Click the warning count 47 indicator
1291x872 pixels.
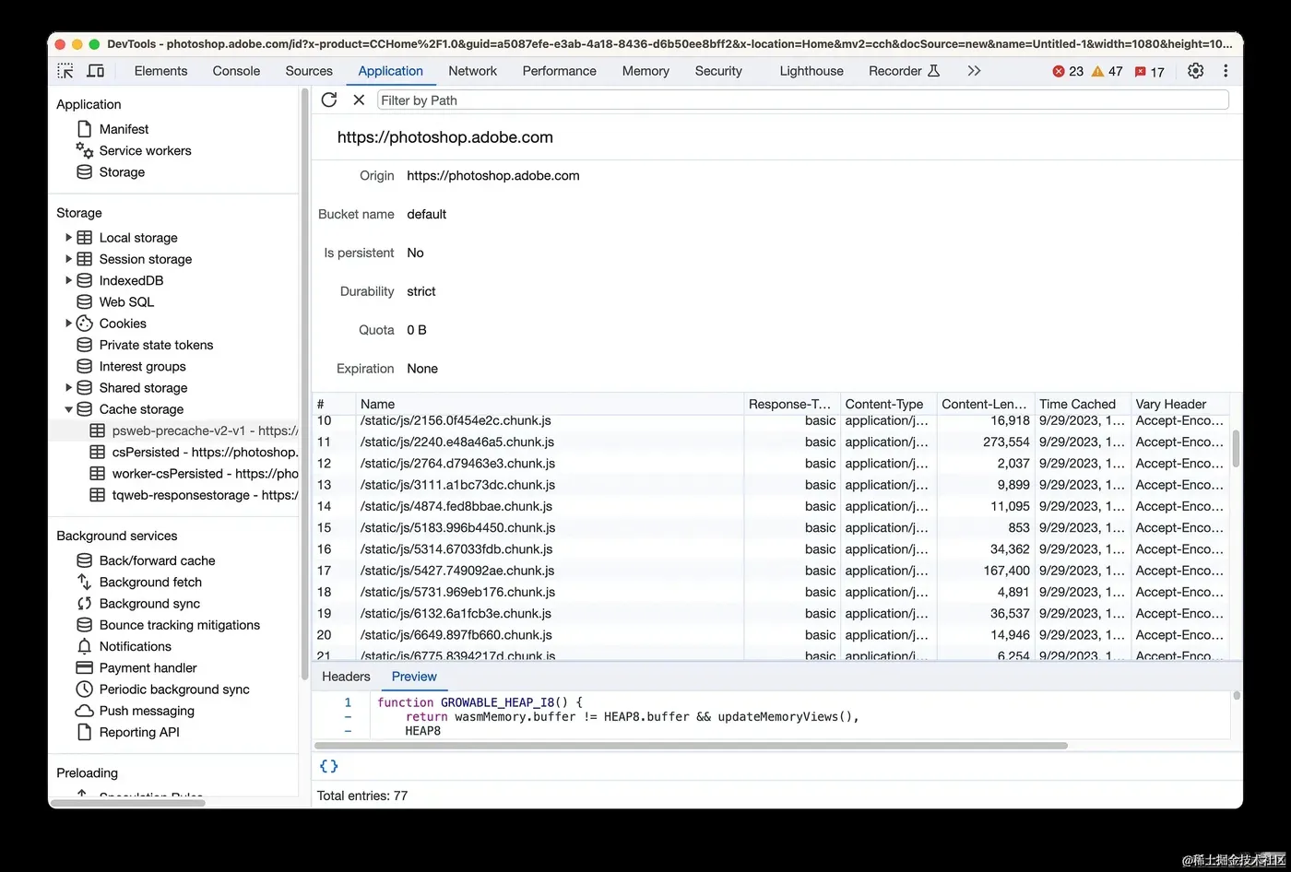point(1107,71)
